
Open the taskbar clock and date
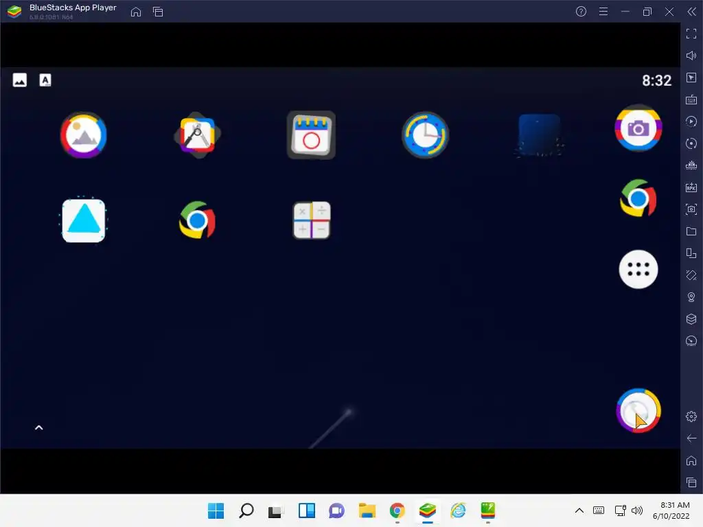671,511
